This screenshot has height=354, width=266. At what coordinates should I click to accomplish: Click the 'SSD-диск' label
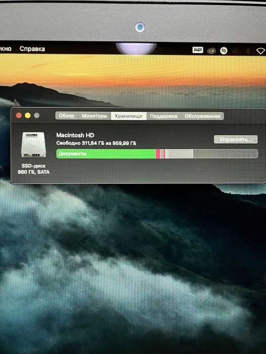pos(33,166)
